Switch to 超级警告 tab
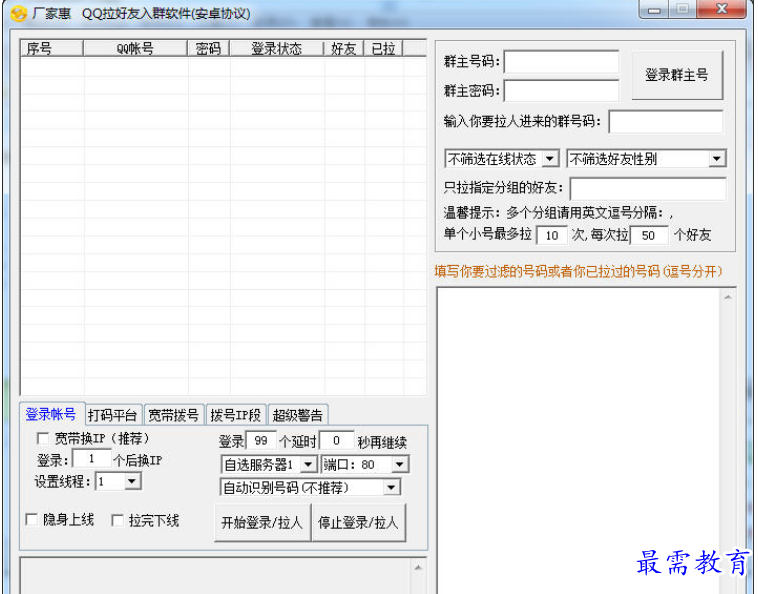The height and width of the screenshot is (594, 758). pyautogui.click(x=297, y=415)
